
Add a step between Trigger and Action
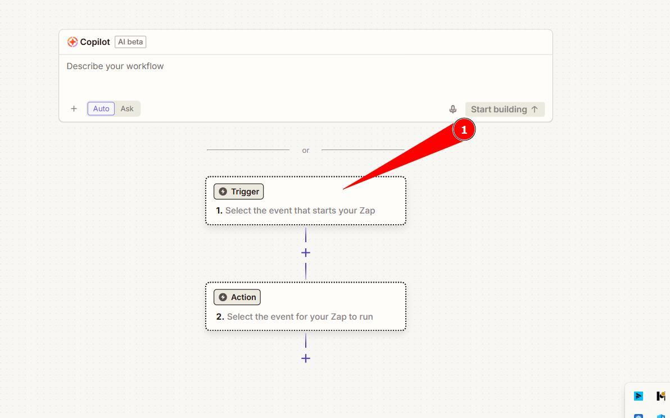pos(306,253)
